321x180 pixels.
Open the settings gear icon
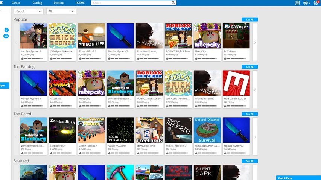[x=316, y=3]
